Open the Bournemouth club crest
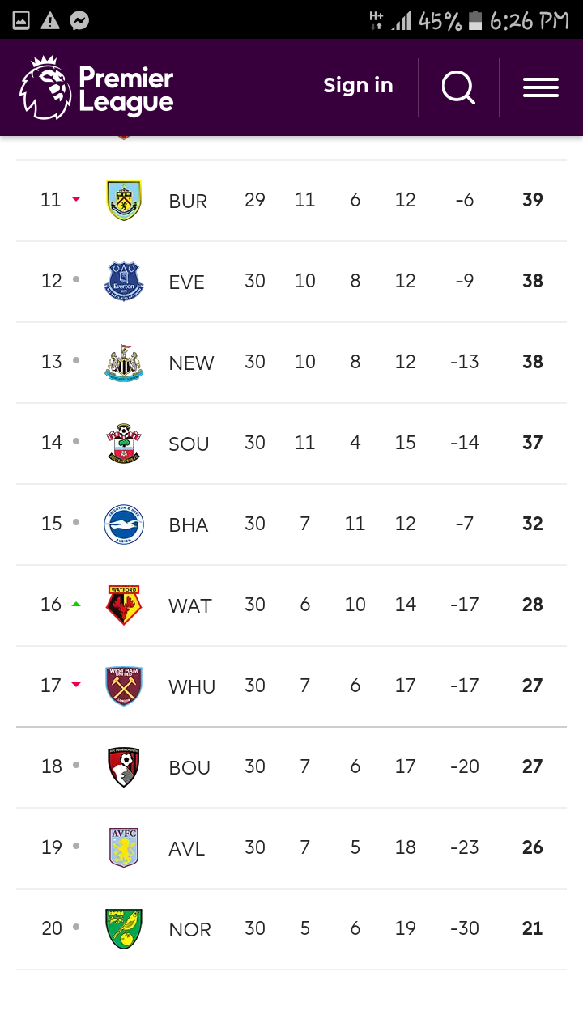 pyautogui.click(x=124, y=767)
